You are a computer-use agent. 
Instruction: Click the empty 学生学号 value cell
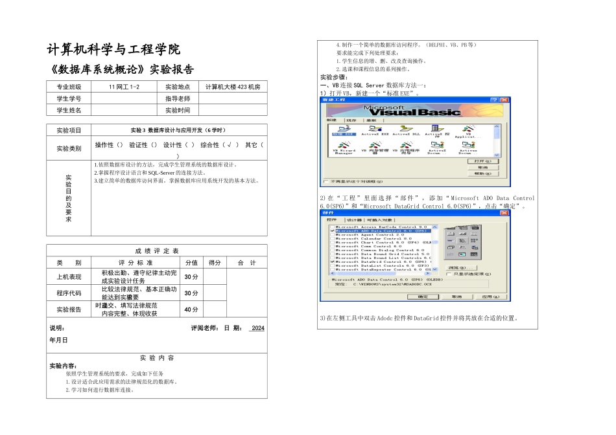coord(124,98)
